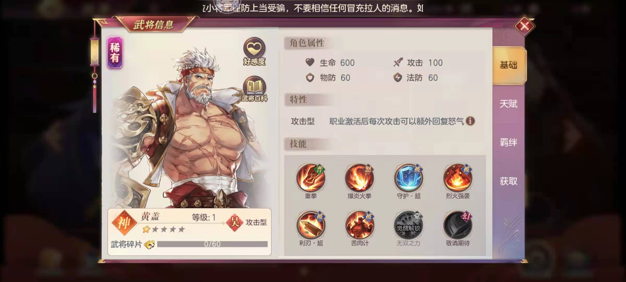This screenshot has width=626, height=282.
Task: Open the 获取 tab
Action: (x=508, y=181)
